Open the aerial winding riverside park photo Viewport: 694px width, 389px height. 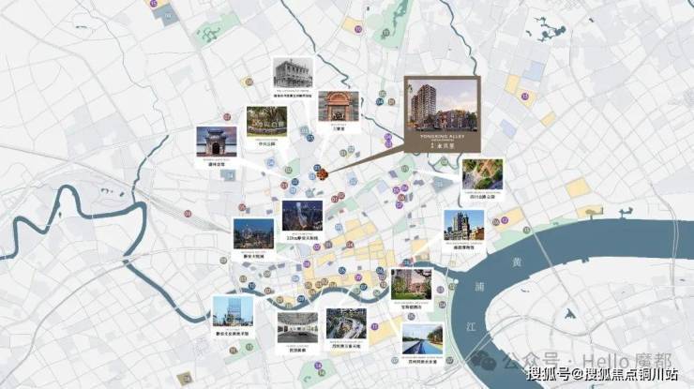tap(346, 324)
